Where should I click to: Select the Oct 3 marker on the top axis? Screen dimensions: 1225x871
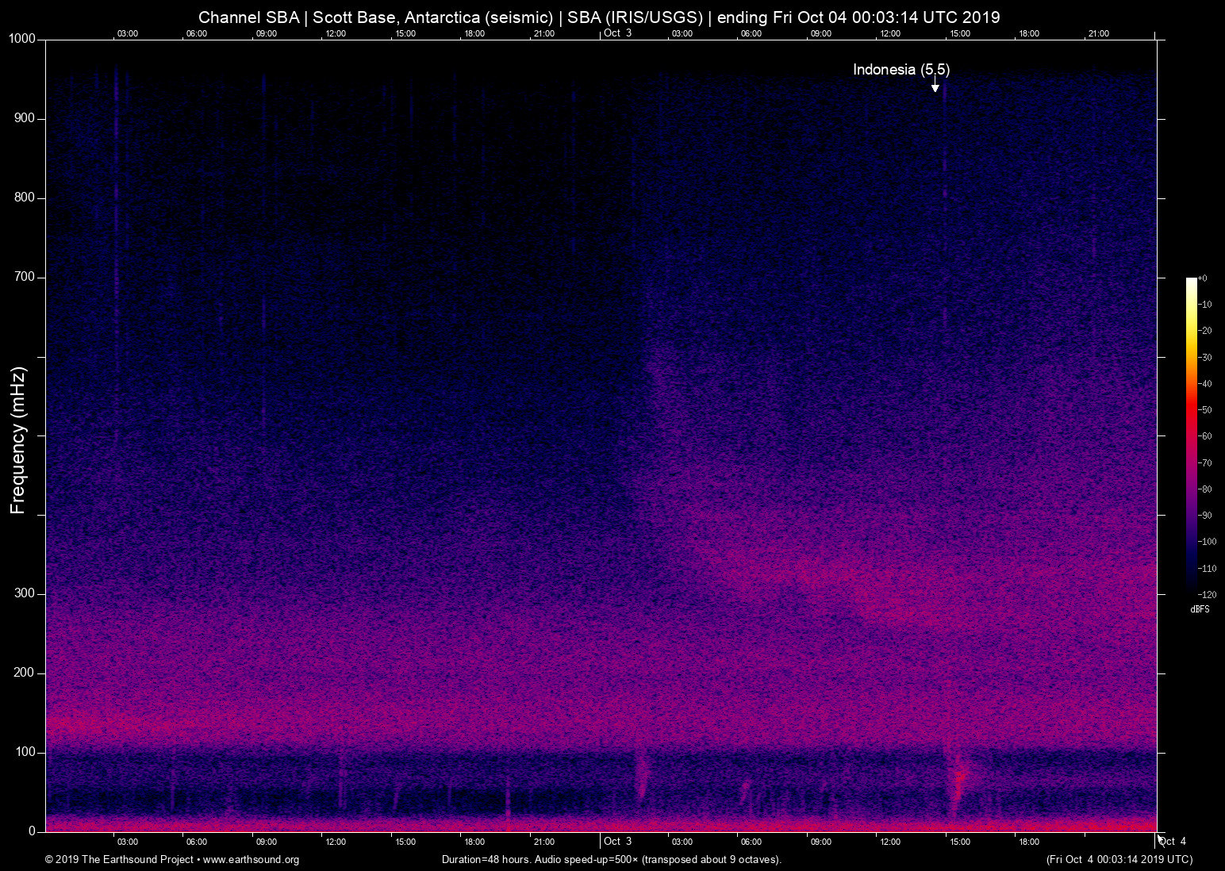pyautogui.click(x=617, y=33)
